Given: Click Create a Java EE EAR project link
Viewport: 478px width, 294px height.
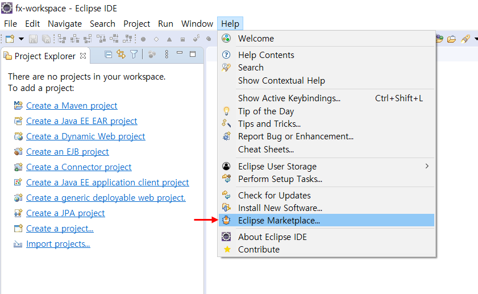Looking at the screenshot, I should point(82,121).
